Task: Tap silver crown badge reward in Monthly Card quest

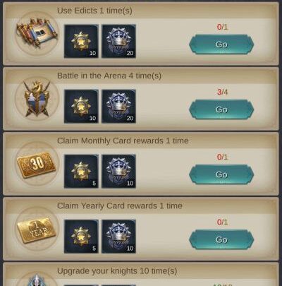Action: tap(118, 172)
